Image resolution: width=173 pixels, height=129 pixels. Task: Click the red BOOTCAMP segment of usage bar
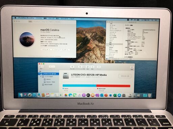(113, 86)
